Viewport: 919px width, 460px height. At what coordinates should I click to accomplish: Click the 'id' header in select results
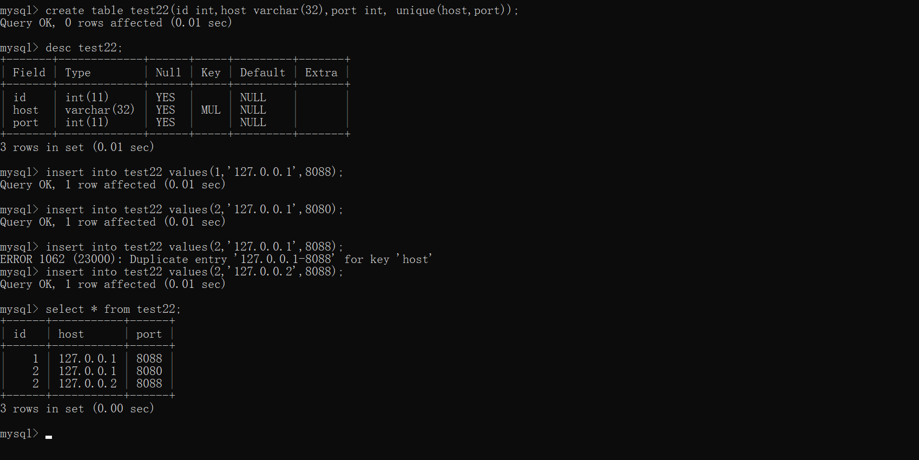19,334
